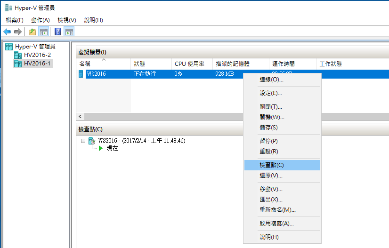The image size is (389, 248).
Task: Choose 說明(H) at the context menu bottom
Action: pos(282,237)
